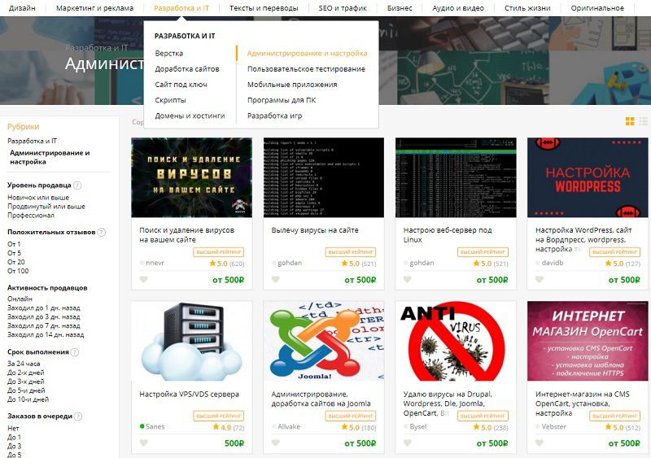Filter sellers by 'Новичок или выше'

(x=38, y=198)
